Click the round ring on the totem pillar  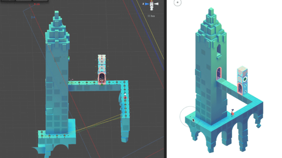pos(245,79)
